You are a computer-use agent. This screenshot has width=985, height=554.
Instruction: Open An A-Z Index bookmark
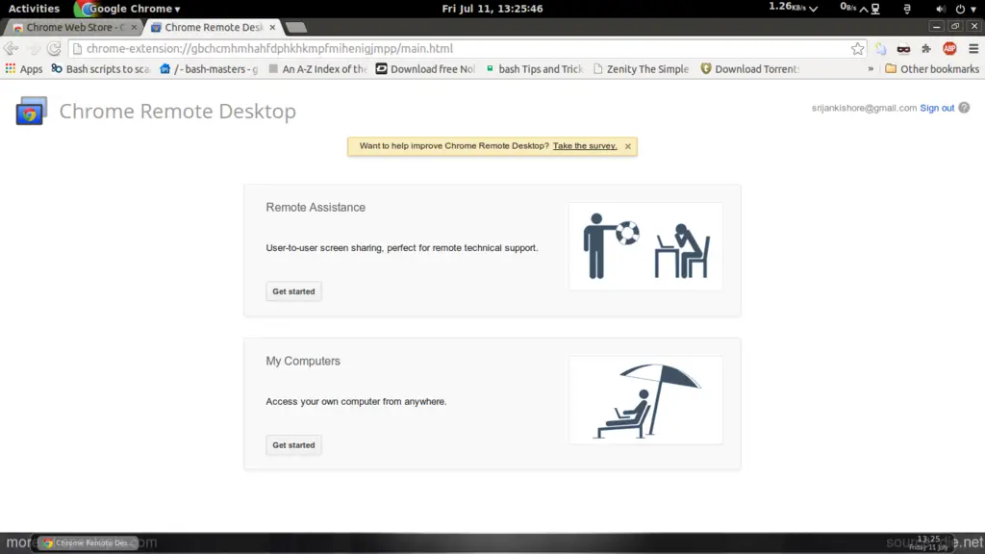tap(317, 69)
